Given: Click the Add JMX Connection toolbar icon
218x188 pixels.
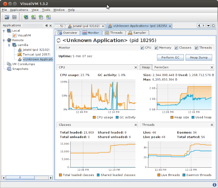Looking at the screenshot, I should [x=33, y=18].
